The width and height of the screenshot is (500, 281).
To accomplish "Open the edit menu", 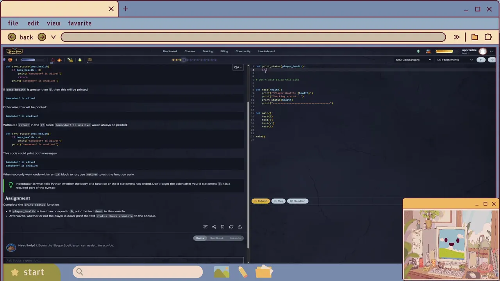I will [33, 23].
